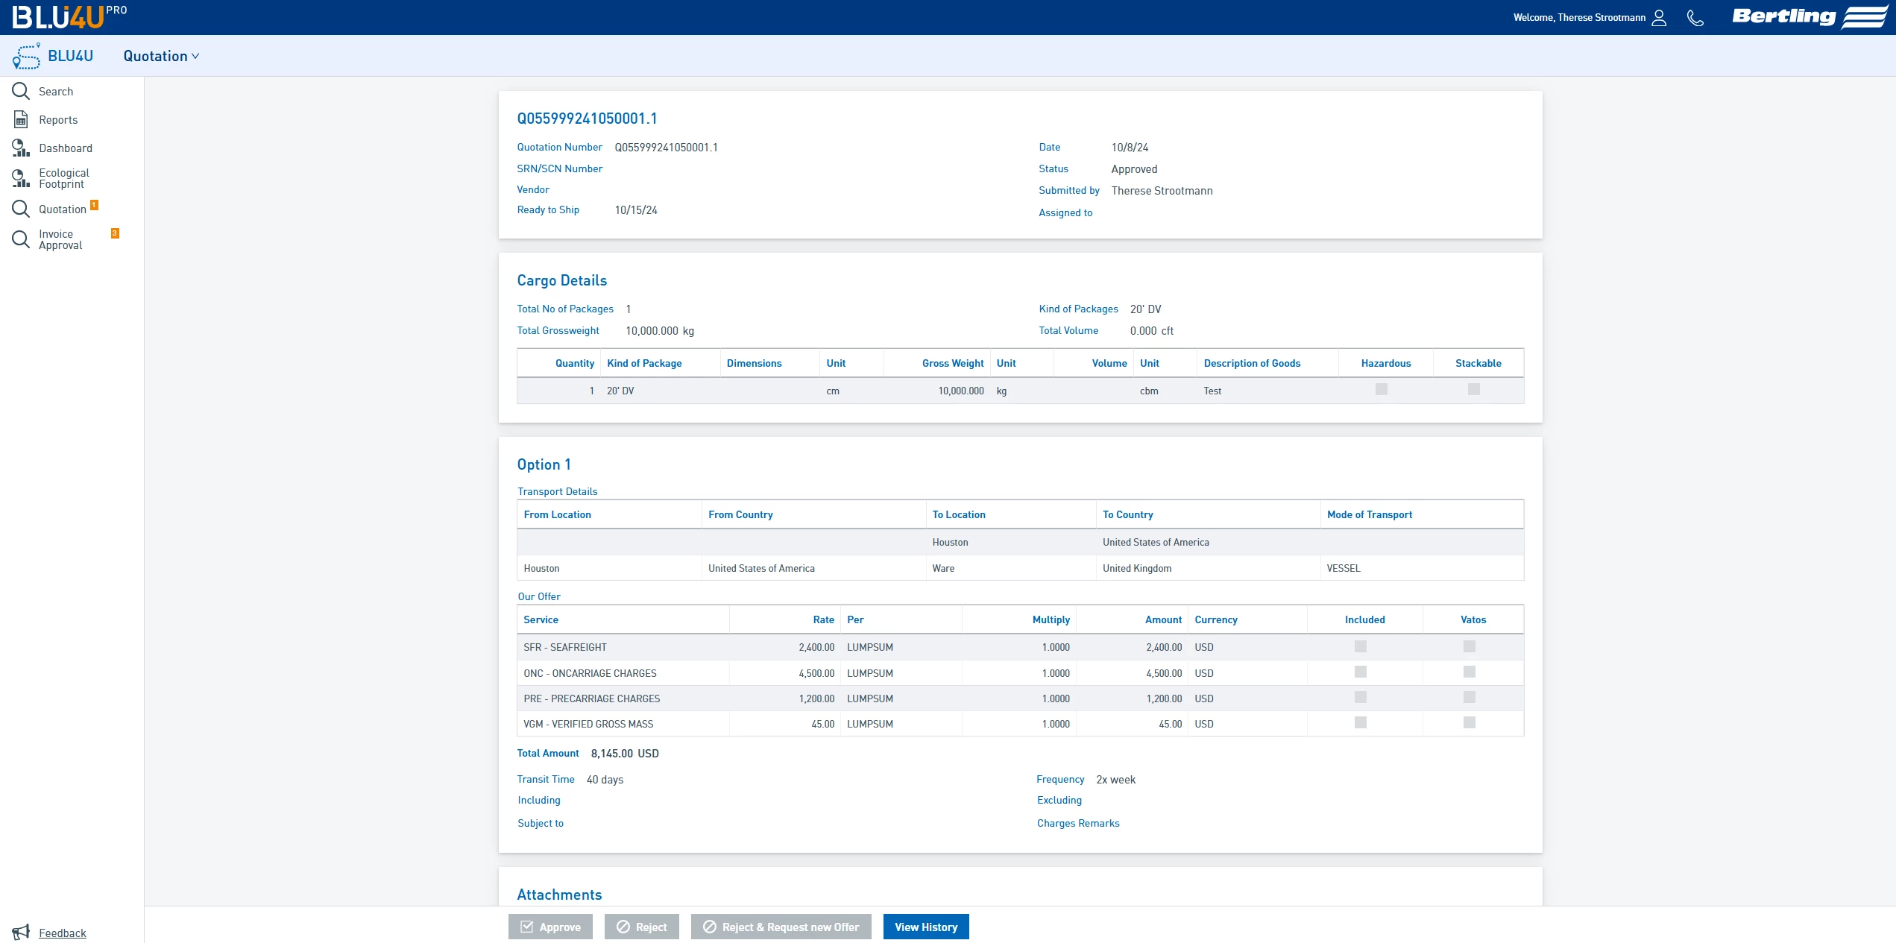Click the Search magnifier icon in sidebar
The image size is (1896, 943).
[21, 92]
